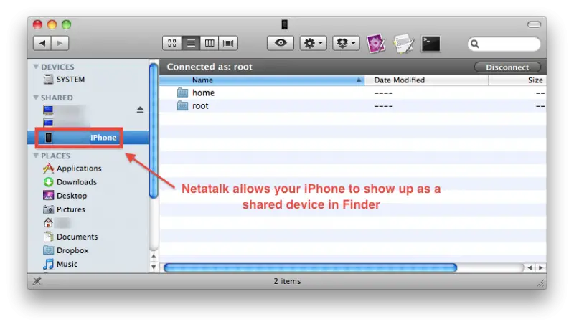Click the home folder icon

coord(183,93)
